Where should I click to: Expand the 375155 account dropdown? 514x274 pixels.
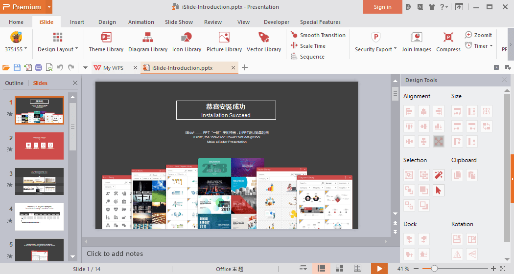point(16,42)
